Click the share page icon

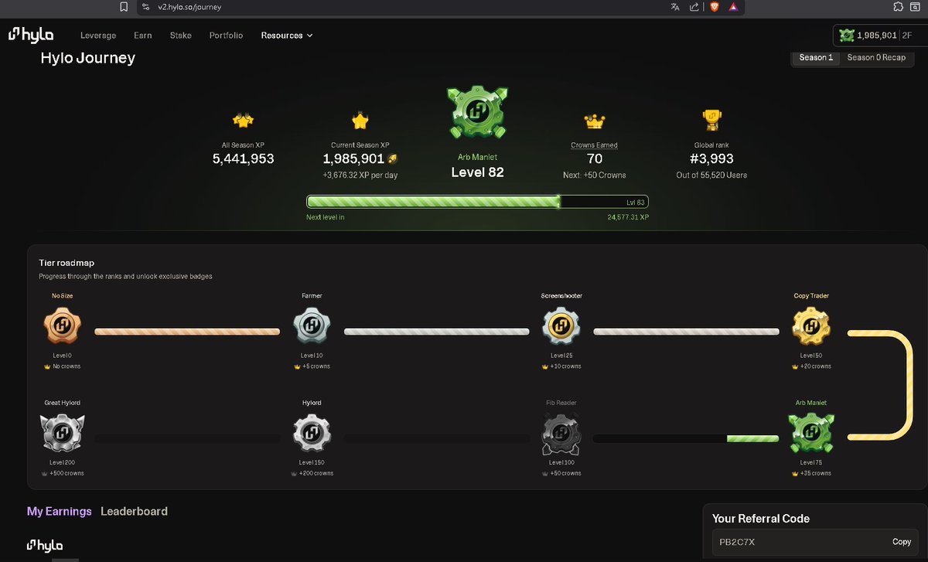694,7
